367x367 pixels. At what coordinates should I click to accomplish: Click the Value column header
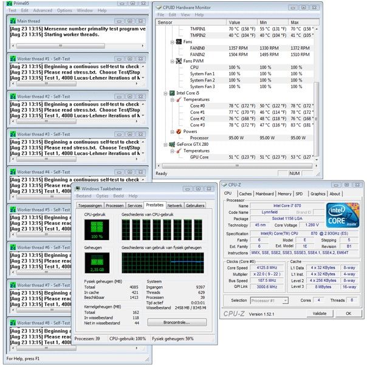242,22
